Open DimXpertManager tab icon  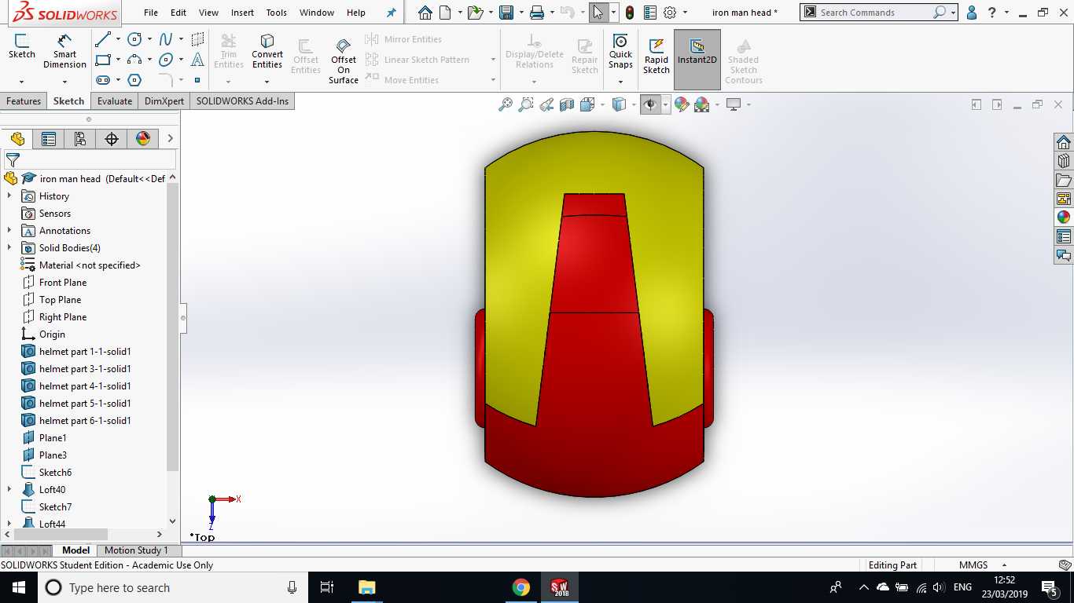112,139
